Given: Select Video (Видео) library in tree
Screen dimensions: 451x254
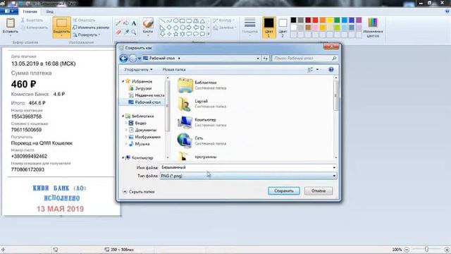Looking at the screenshot, I should tap(137, 123).
